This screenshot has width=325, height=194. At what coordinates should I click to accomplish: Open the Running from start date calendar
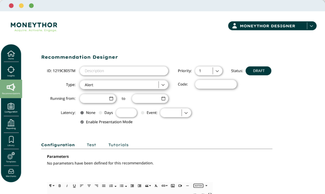pos(111,99)
